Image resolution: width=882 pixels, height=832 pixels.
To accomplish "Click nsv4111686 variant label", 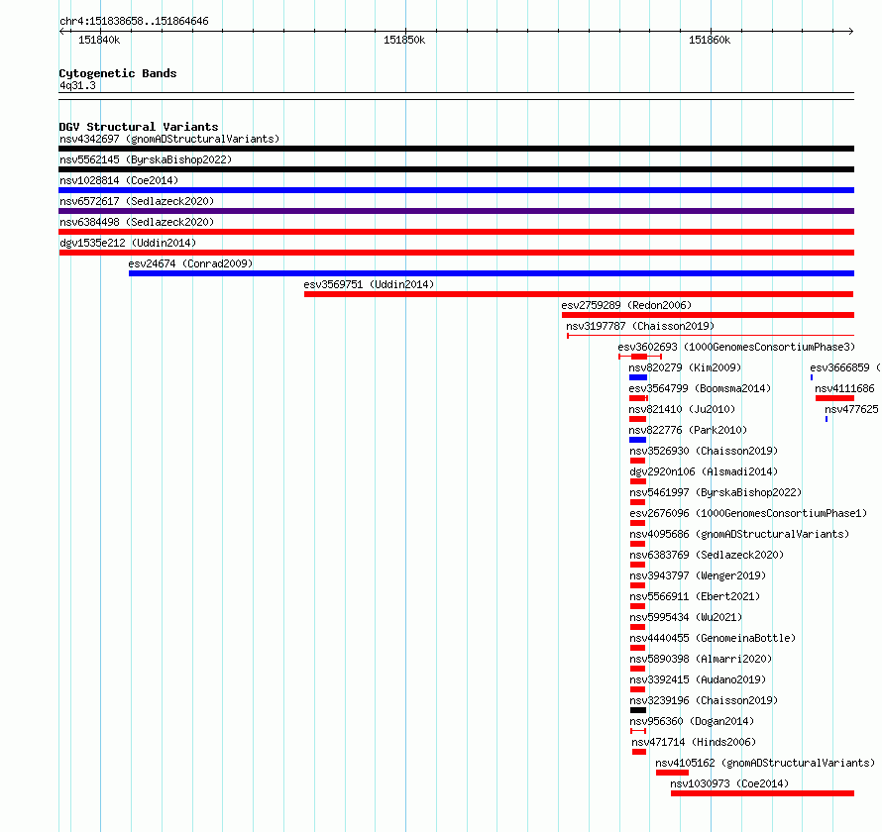I will pyautogui.click(x=845, y=388).
